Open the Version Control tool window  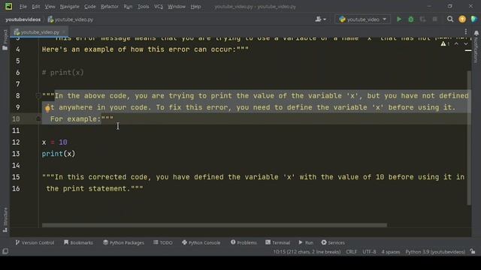[x=35, y=242]
